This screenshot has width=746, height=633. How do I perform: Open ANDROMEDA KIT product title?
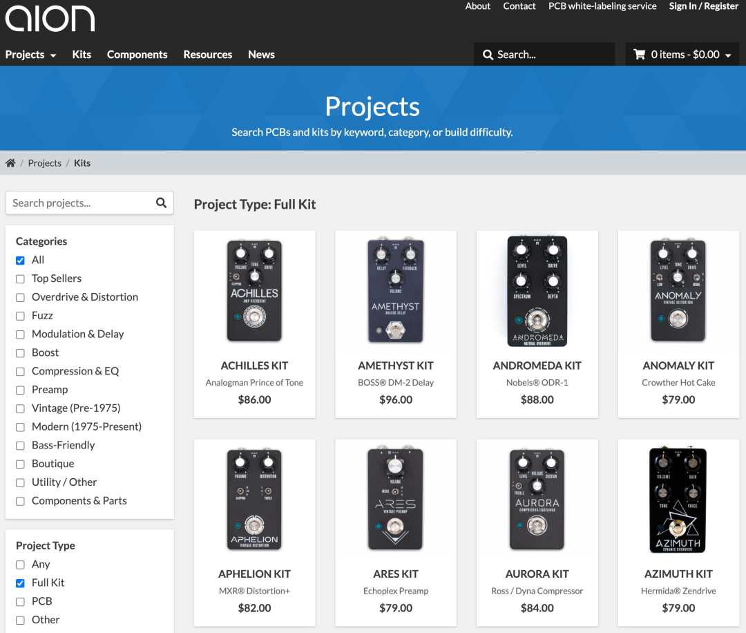tap(537, 366)
